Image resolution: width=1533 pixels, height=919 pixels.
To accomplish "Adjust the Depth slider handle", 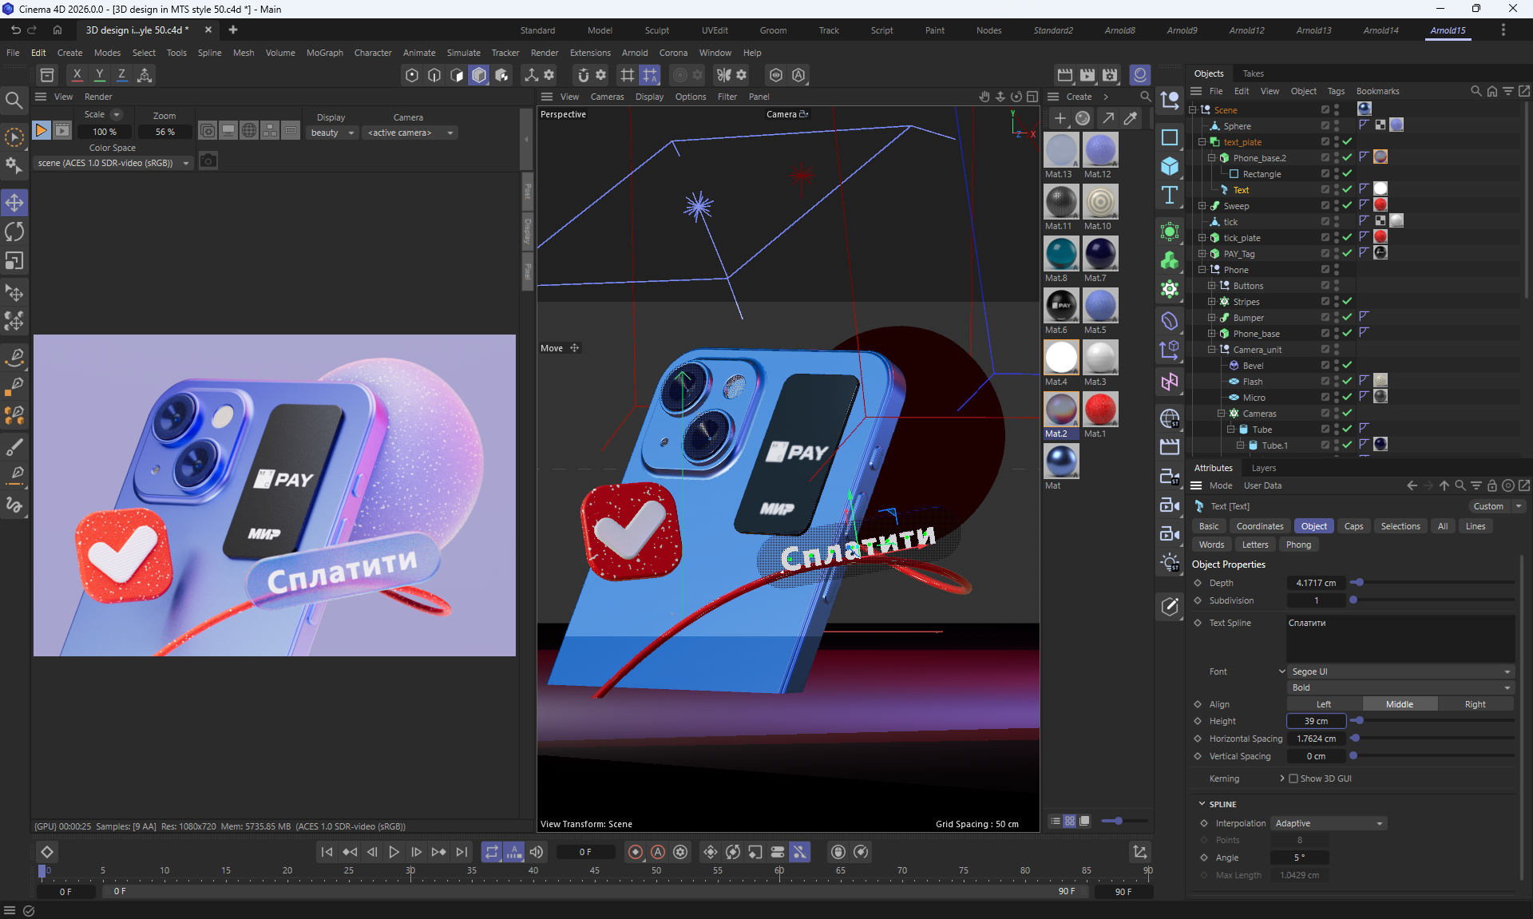I will [1359, 583].
